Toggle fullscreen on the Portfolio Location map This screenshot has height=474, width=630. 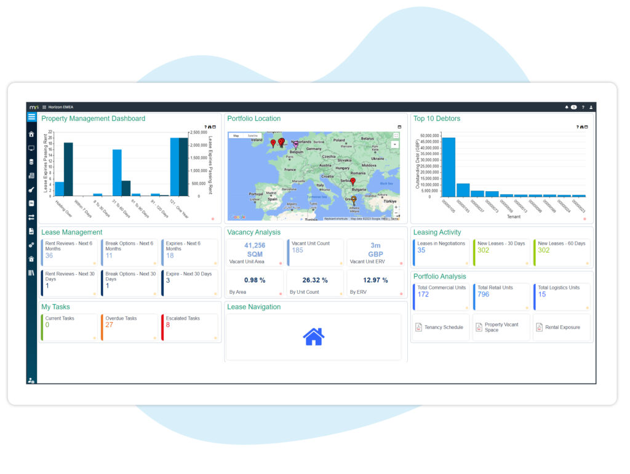(396, 136)
